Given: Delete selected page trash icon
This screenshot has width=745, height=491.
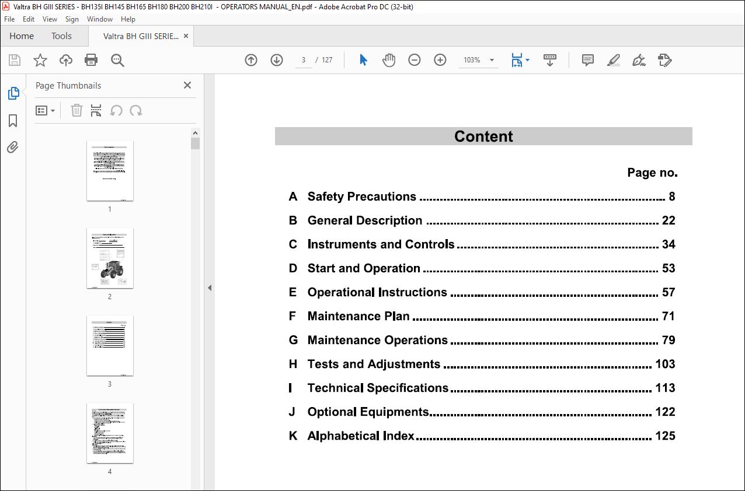Looking at the screenshot, I should tap(76, 110).
